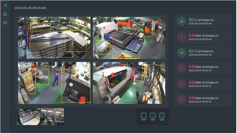Select the network nodes icon in sidebar

pos(5,23)
